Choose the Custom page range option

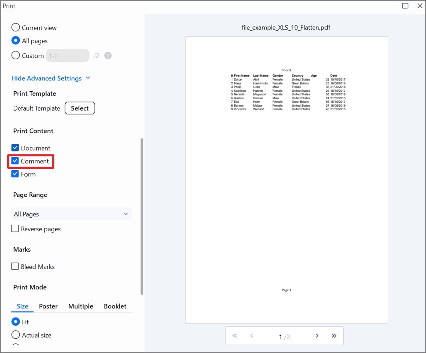pyautogui.click(x=15, y=55)
